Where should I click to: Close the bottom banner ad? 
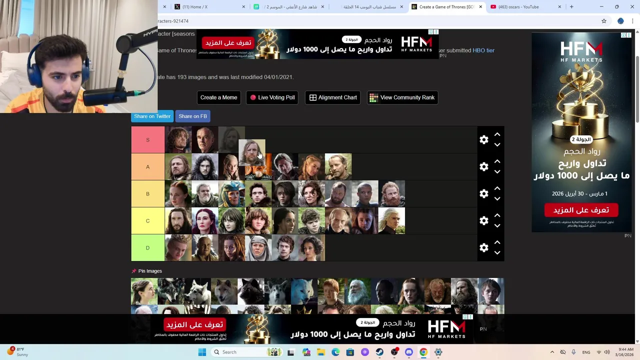(x=470, y=317)
